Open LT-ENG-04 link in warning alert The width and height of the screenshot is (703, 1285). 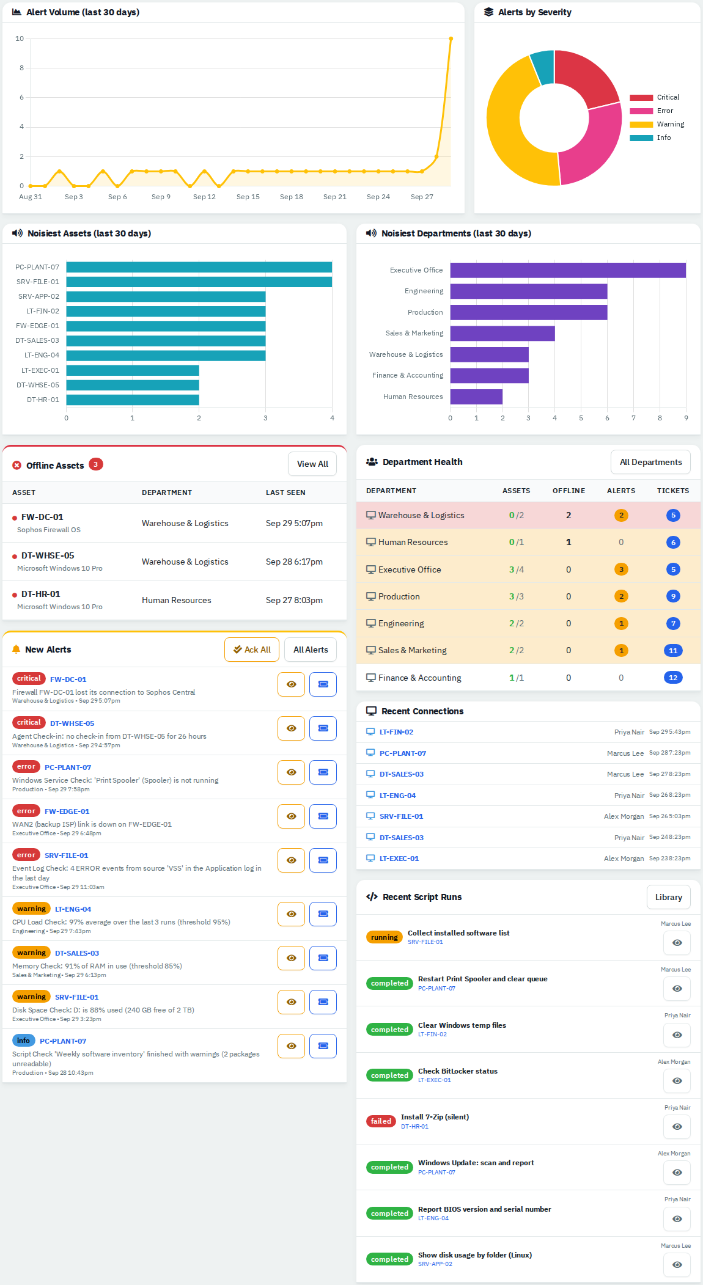(73, 909)
